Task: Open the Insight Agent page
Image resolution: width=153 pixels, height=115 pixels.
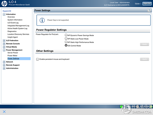Action: click(x=12, y=37)
